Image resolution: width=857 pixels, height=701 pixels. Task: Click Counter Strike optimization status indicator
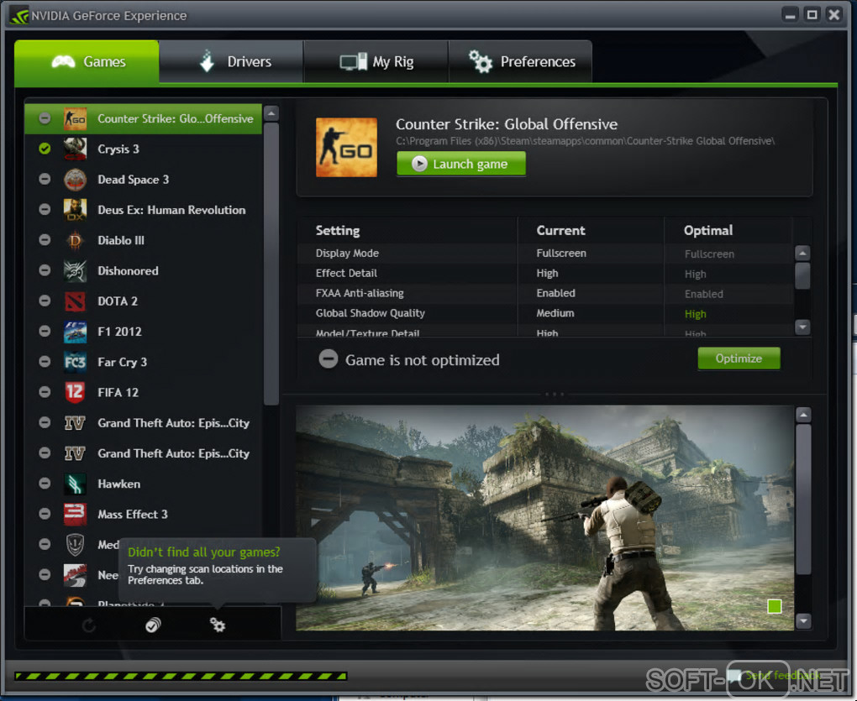coord(45,118)
